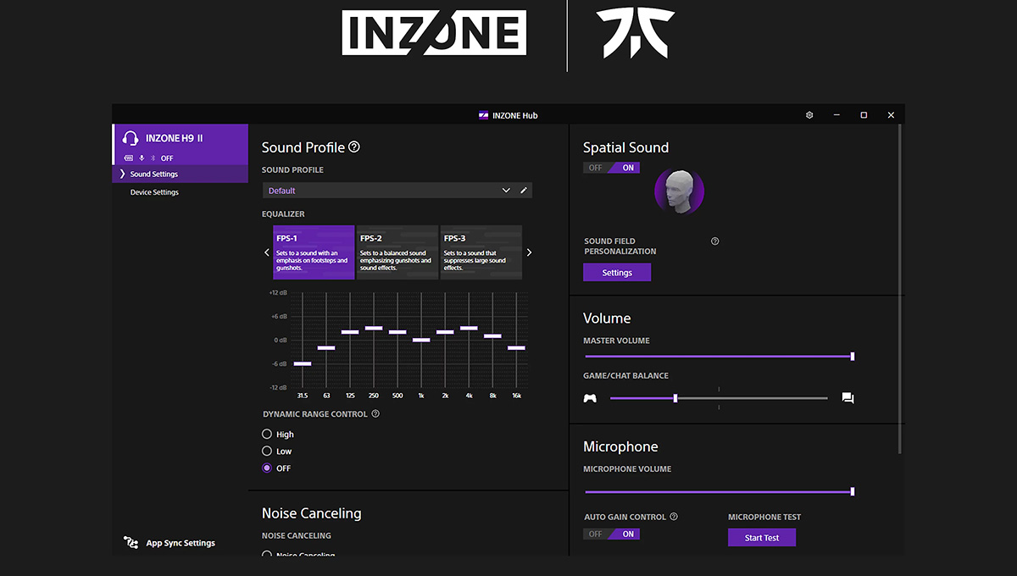Click the chat bubbles balance icon
Screen dimensions: 1017x576
(x=847, y=398)
